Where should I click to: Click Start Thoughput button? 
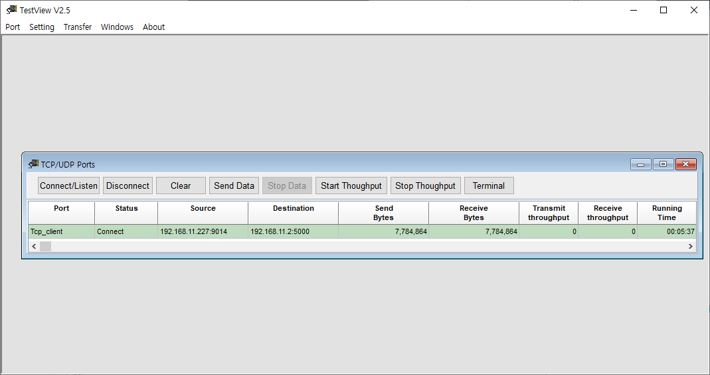coord(351,186)
